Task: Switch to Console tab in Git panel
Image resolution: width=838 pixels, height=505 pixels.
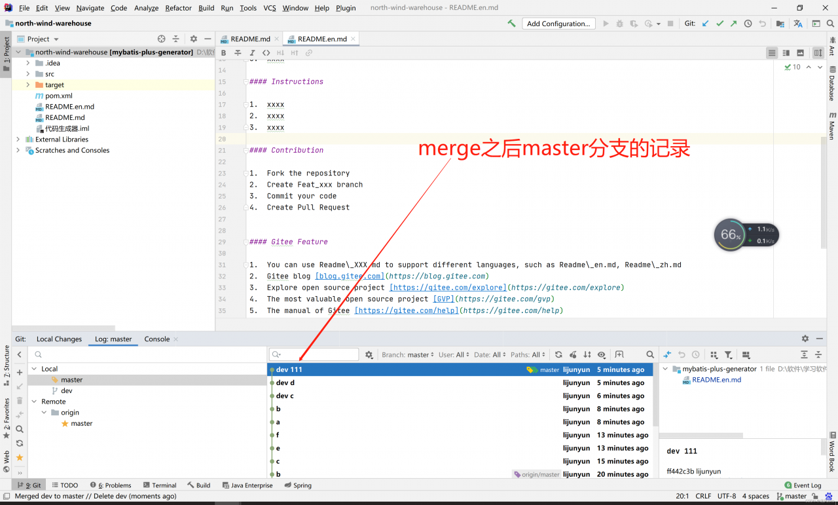Action: [157, 339]
